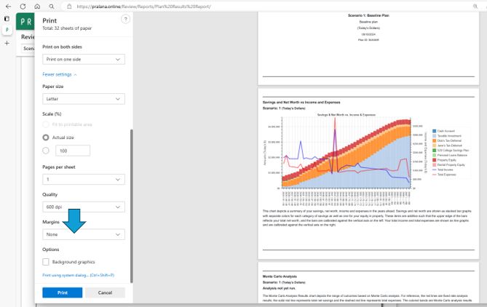Viewport: 487px width, 307px height.
Task: Click the 529 College Savings legend swatch
Action: (x=434, y=151)
